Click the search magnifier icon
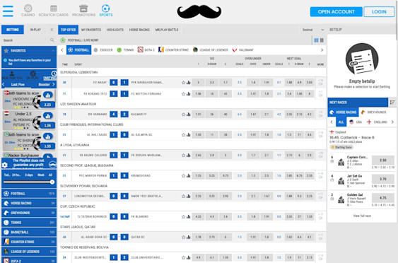 pyautogui.click(x=52, y=40)
